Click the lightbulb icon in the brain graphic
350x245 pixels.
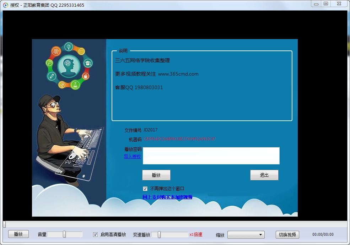(x=69, y=46)
